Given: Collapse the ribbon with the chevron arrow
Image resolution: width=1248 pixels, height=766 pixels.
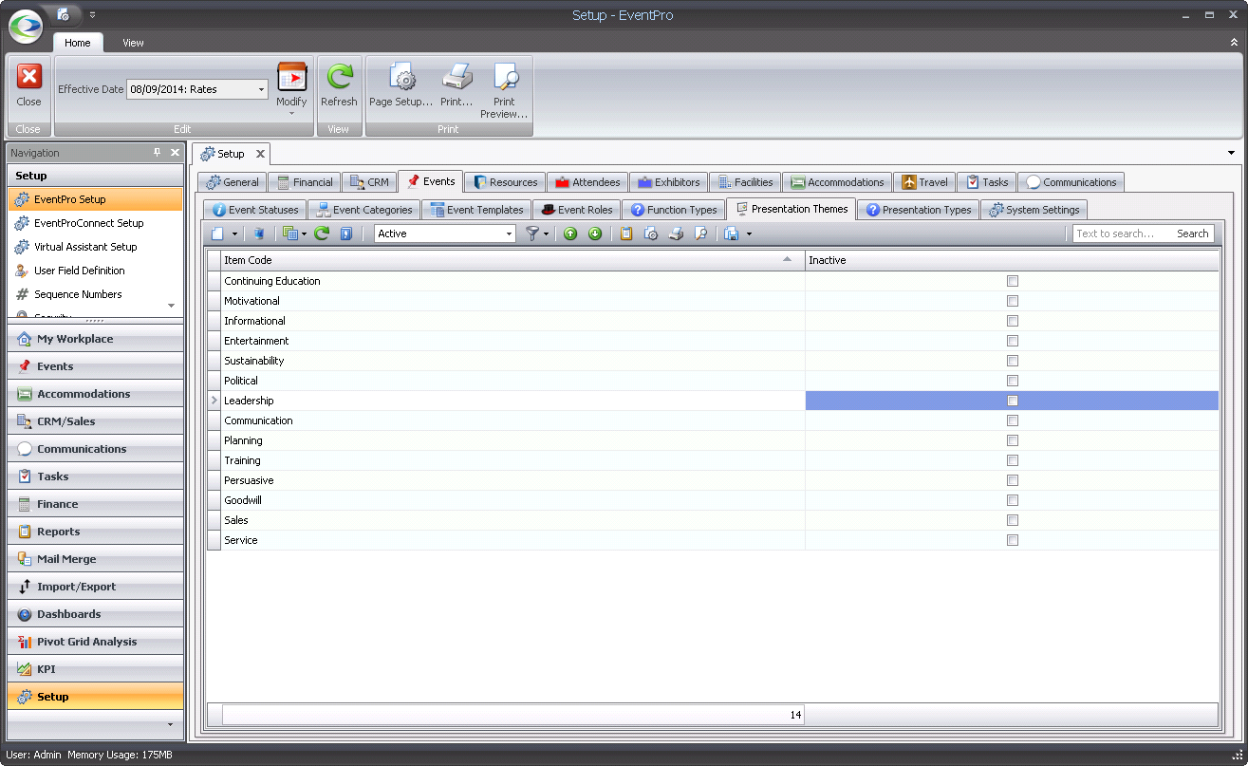Looking at the screenshot, I should pos(1233,43).
